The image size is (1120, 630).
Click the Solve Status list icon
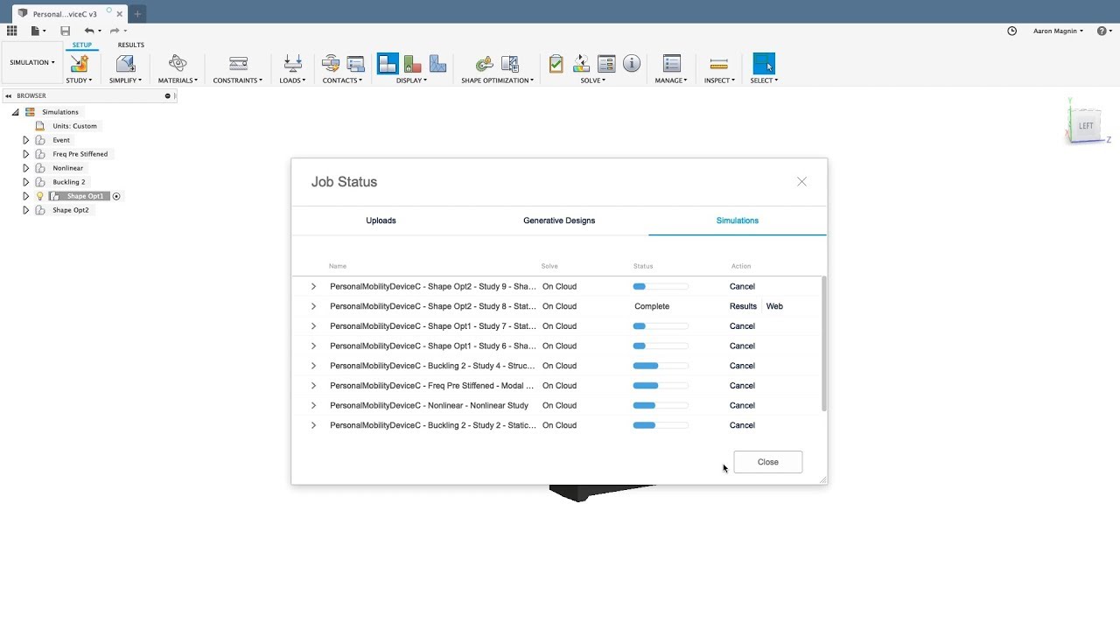click(x=606, y=64)
